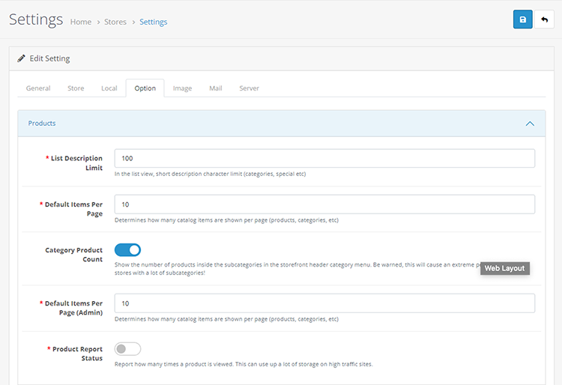The width and height of the screenshot is (562, 385).
Task: Select the Local tab
Action: (x=109, y=88)
